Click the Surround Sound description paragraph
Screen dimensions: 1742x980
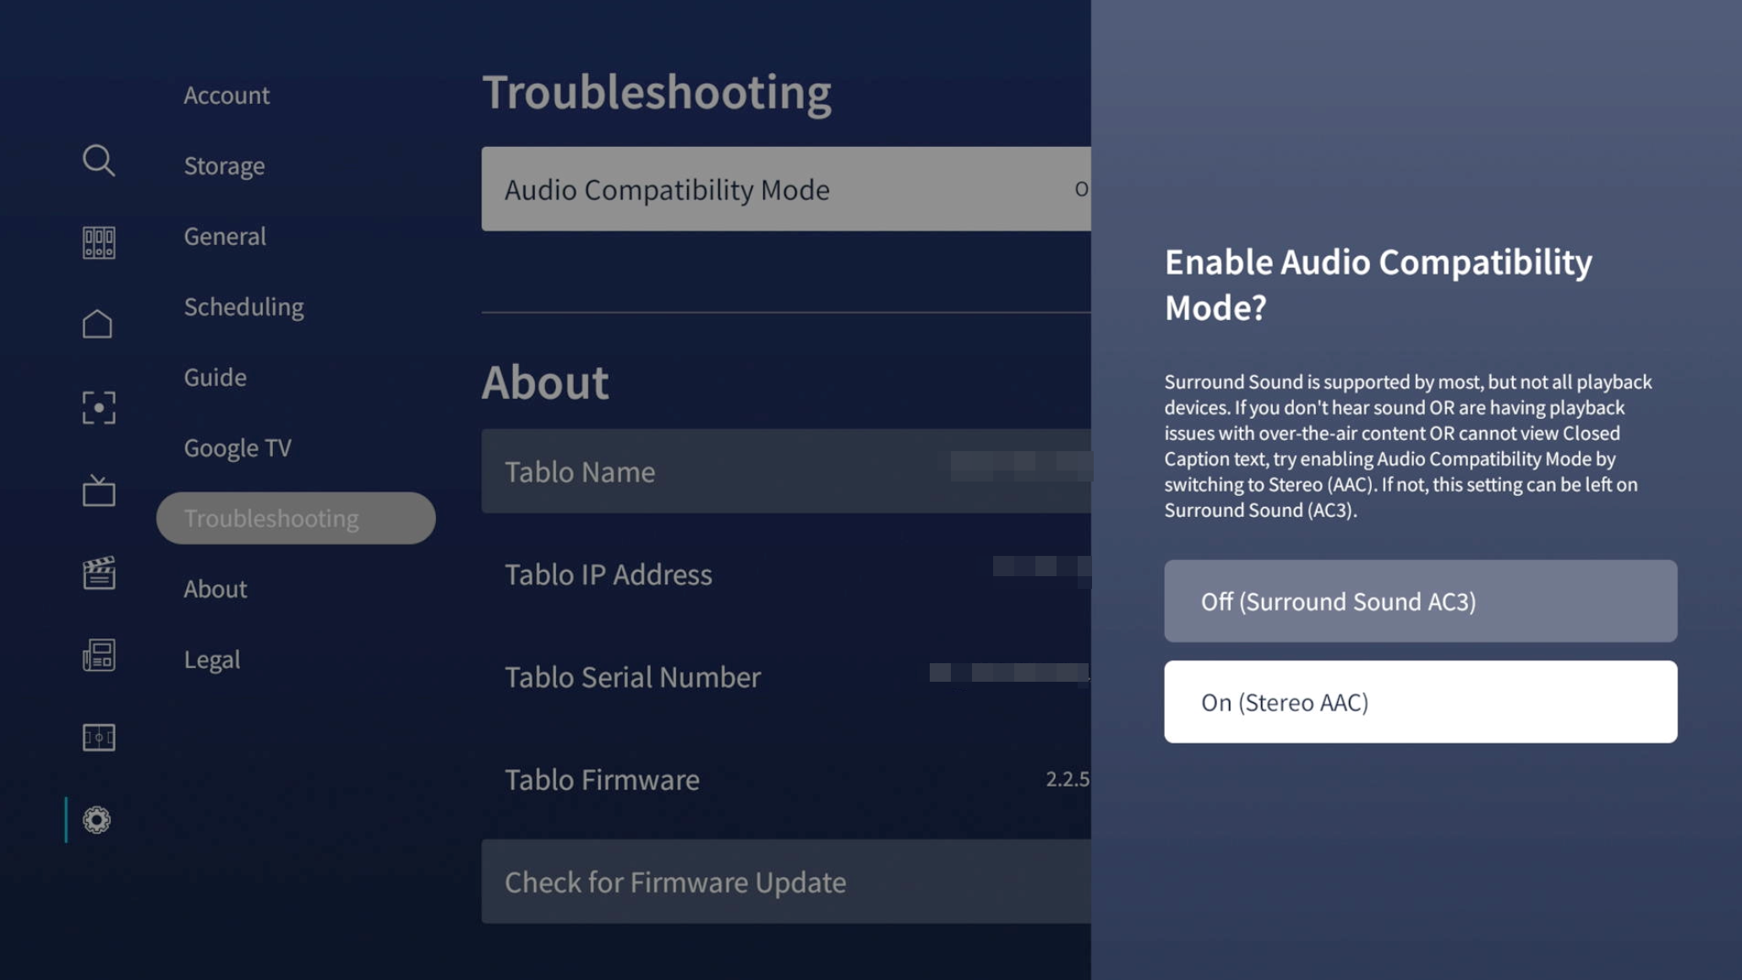(1407, 445)
